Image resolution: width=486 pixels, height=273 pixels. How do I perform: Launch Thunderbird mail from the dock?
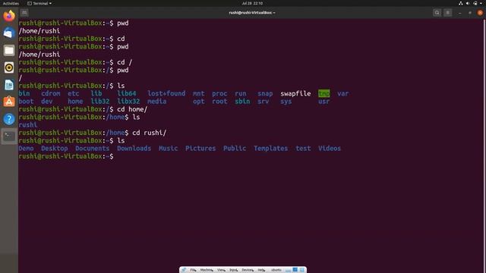pos(9,33)
